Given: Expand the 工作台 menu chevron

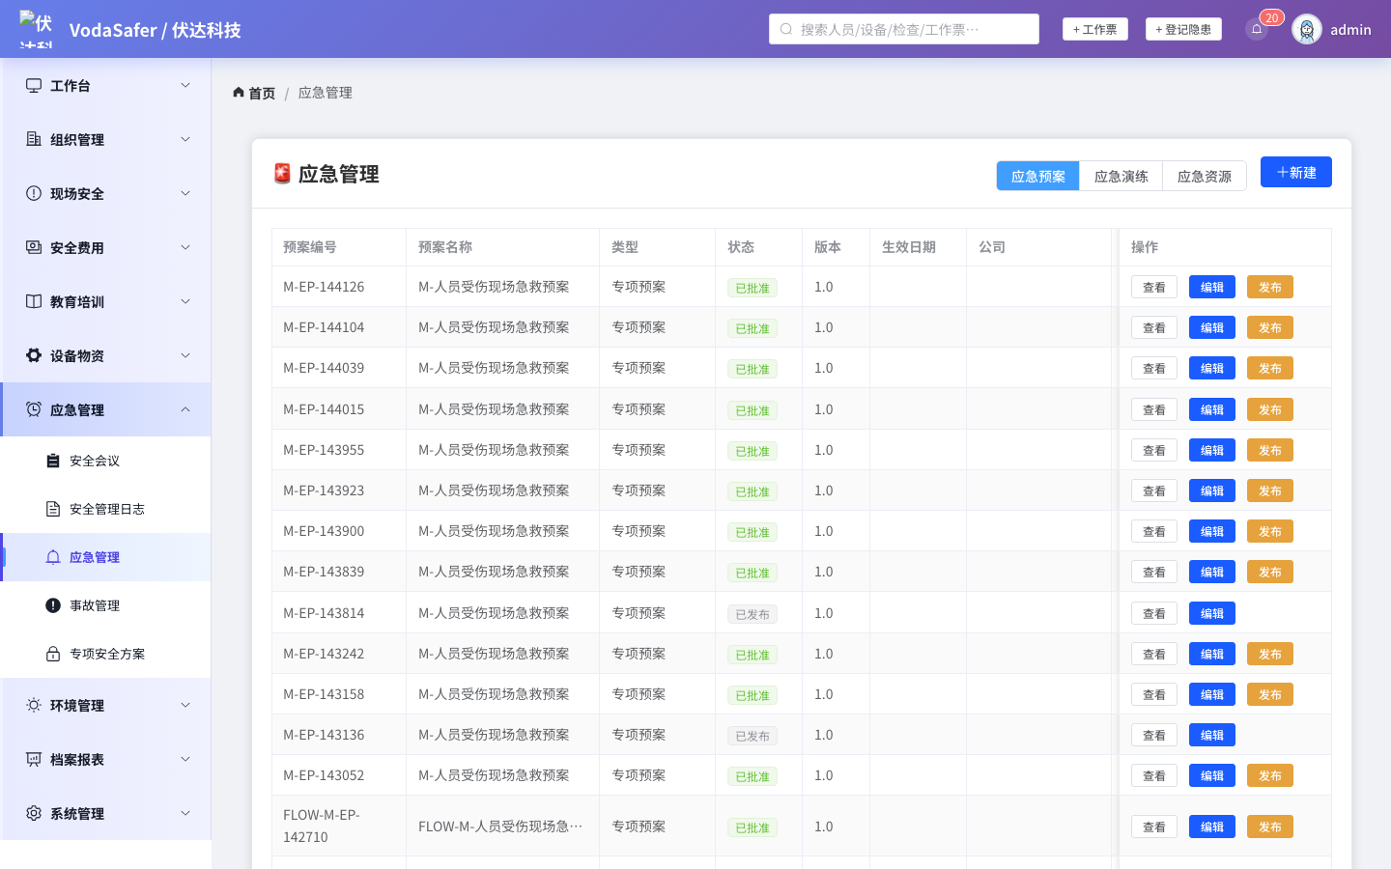Looking at the screenshot, I should tap(185, 85).
